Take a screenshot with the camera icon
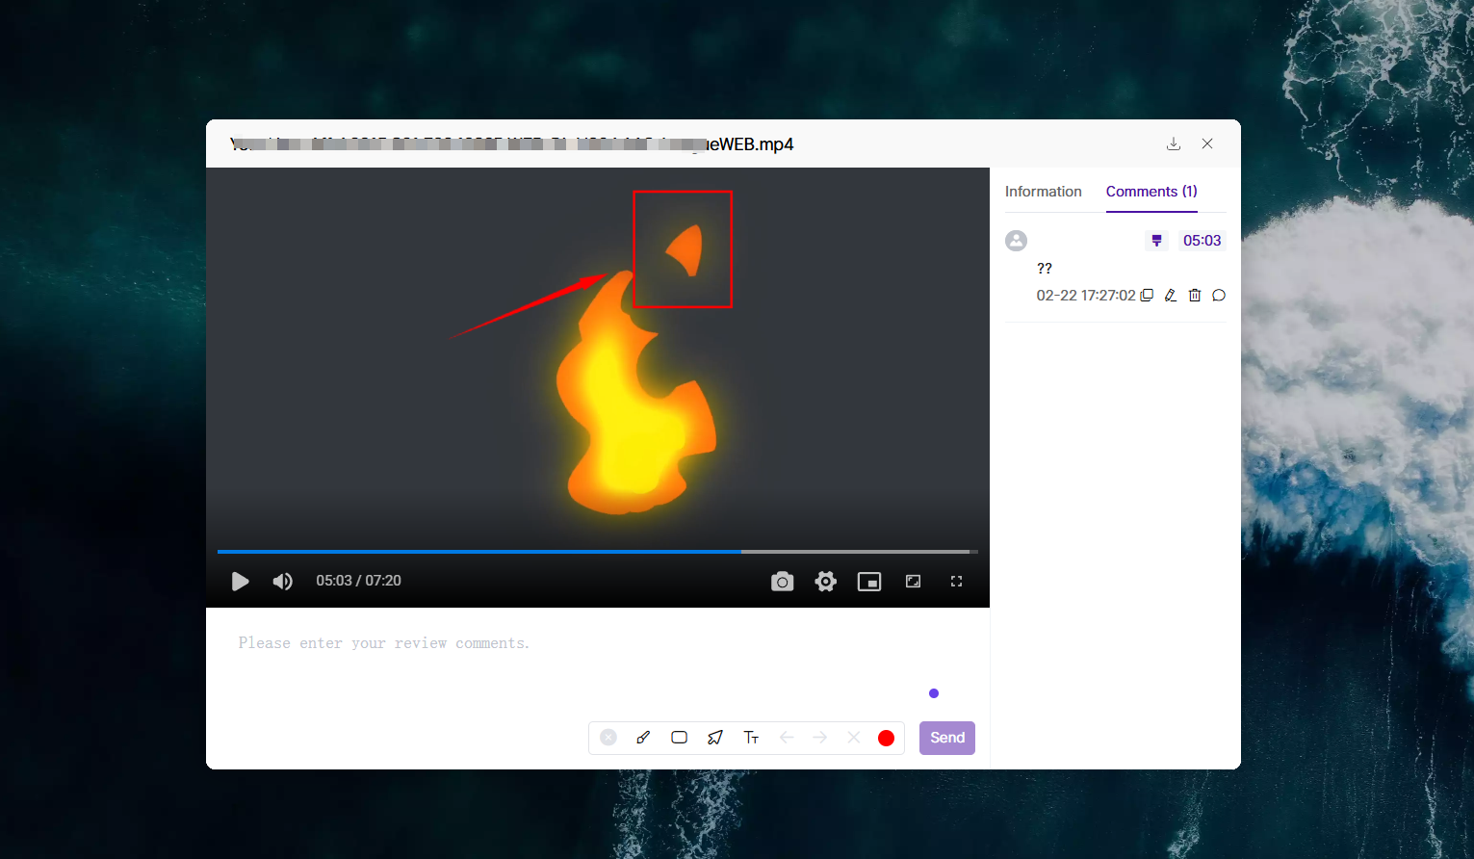1474x859 pixels. tap(783, 582)
